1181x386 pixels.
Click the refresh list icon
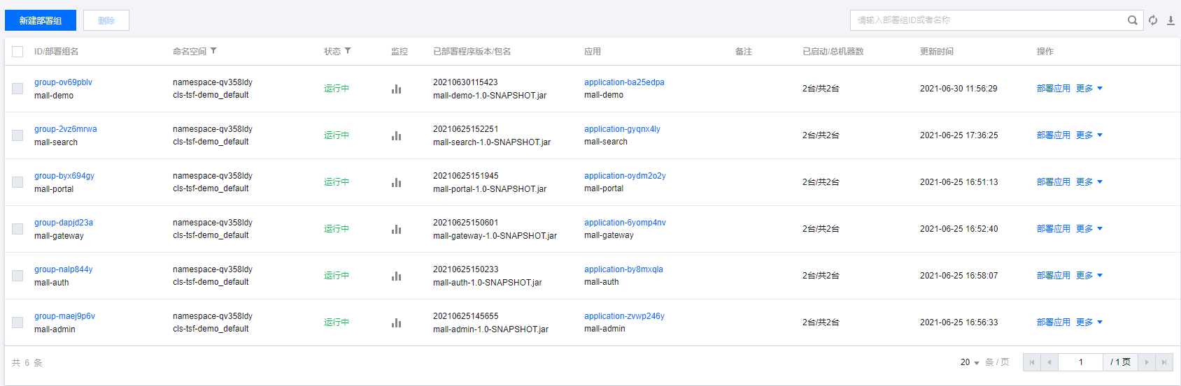tap(1153, 20)
